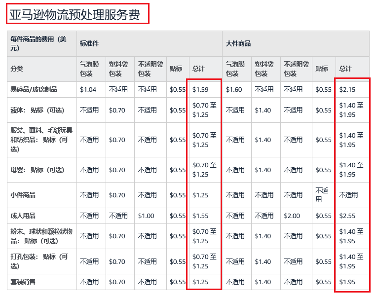Select the 粉末、球状和颗粒状物品 row label
Screen dimensions: 377x296
point(41,236)
